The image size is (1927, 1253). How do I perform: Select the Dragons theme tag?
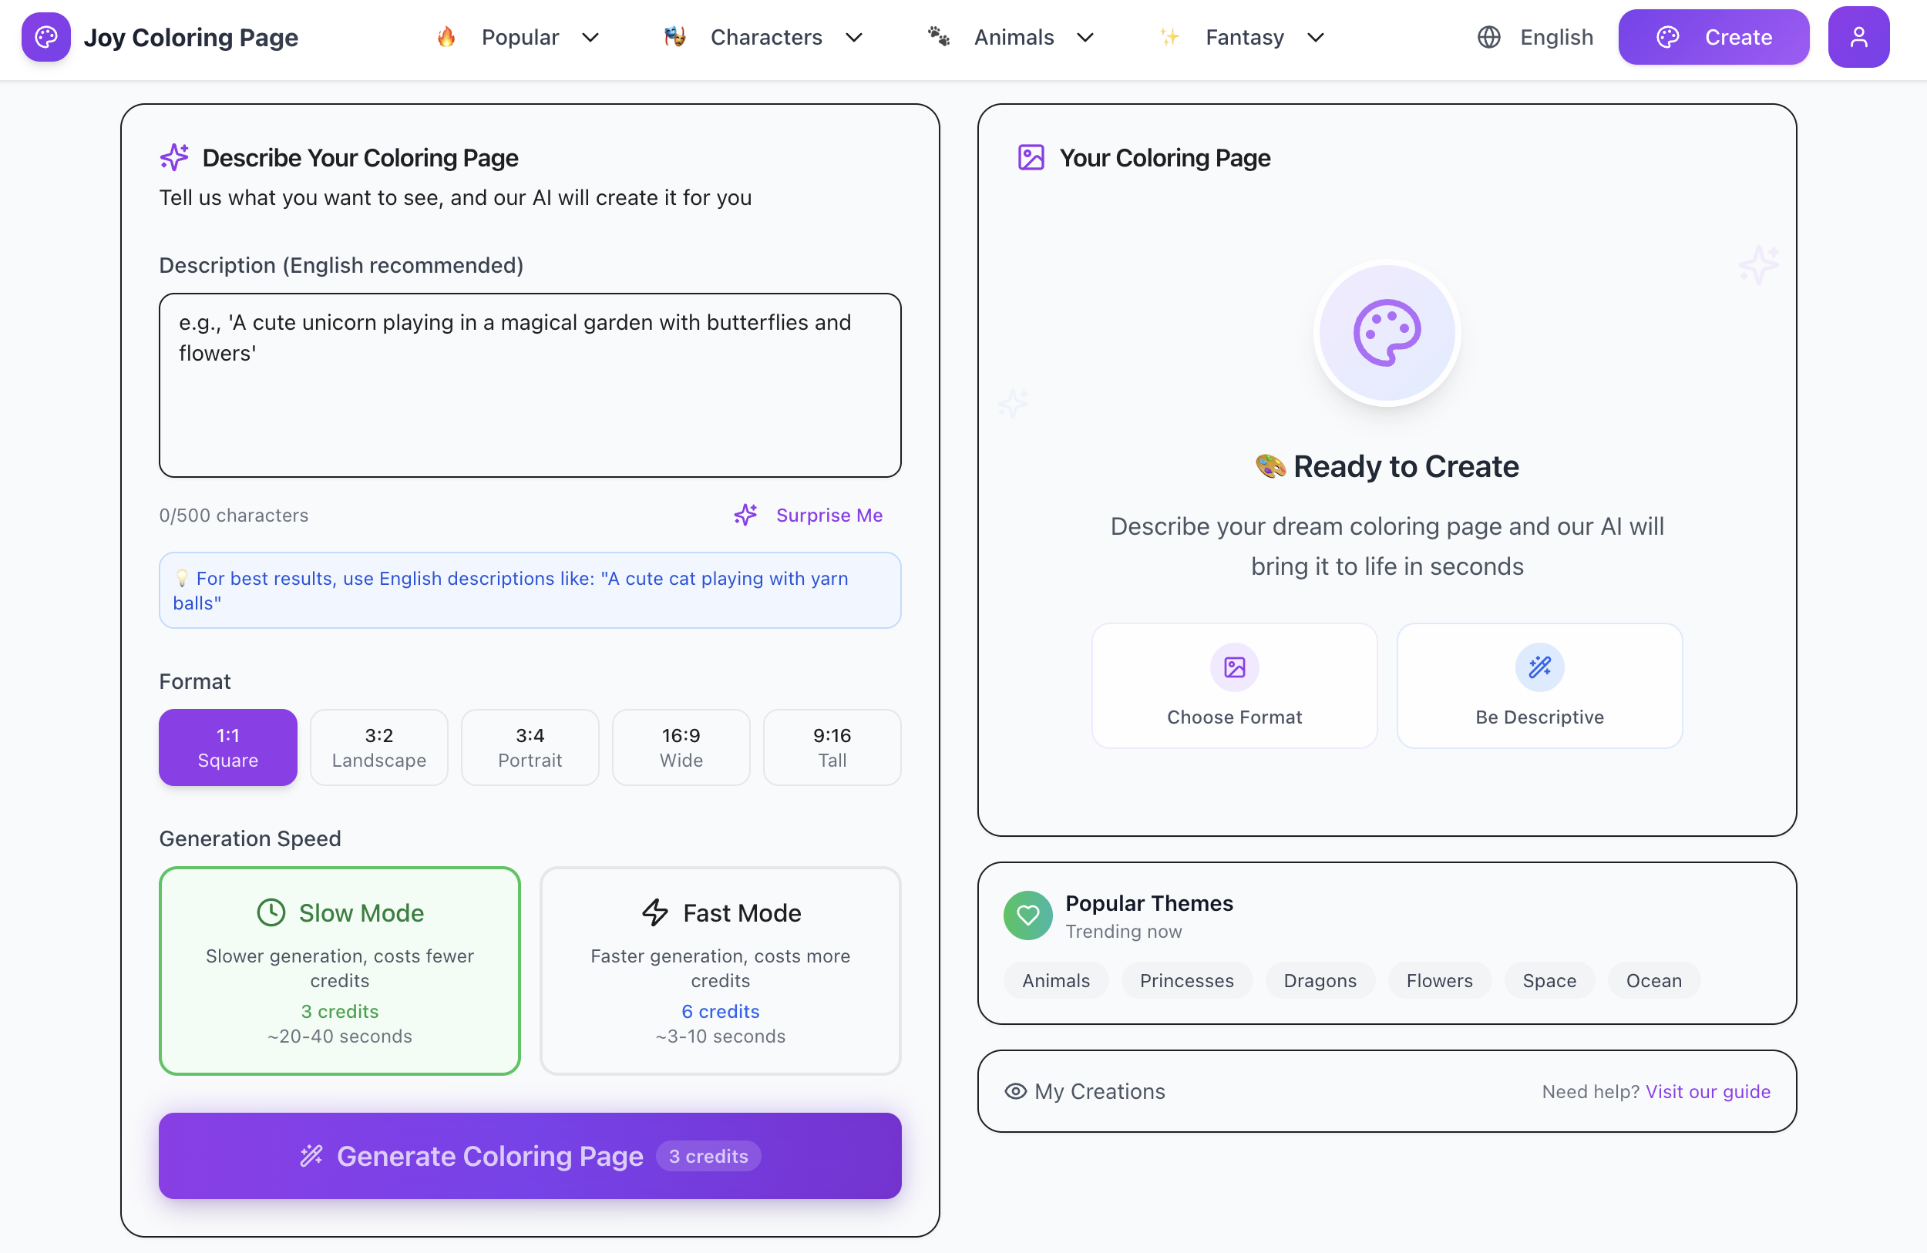pyautogui.click(x=1320, y=980)
